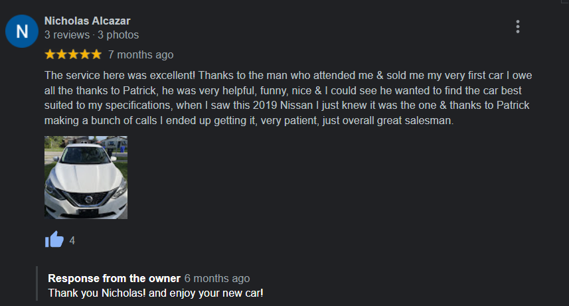
Task: Open the three-dot review options menu
Action: (x=518, y=27)
